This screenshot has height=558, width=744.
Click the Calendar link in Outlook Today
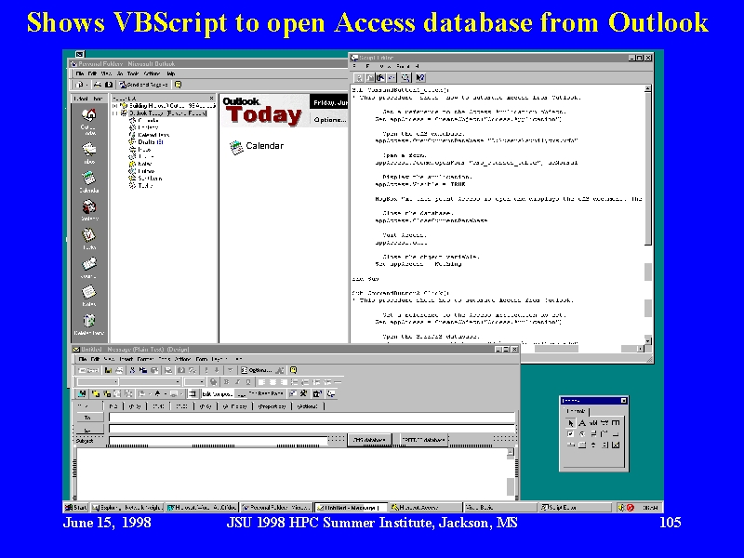(x=264, y=146)
